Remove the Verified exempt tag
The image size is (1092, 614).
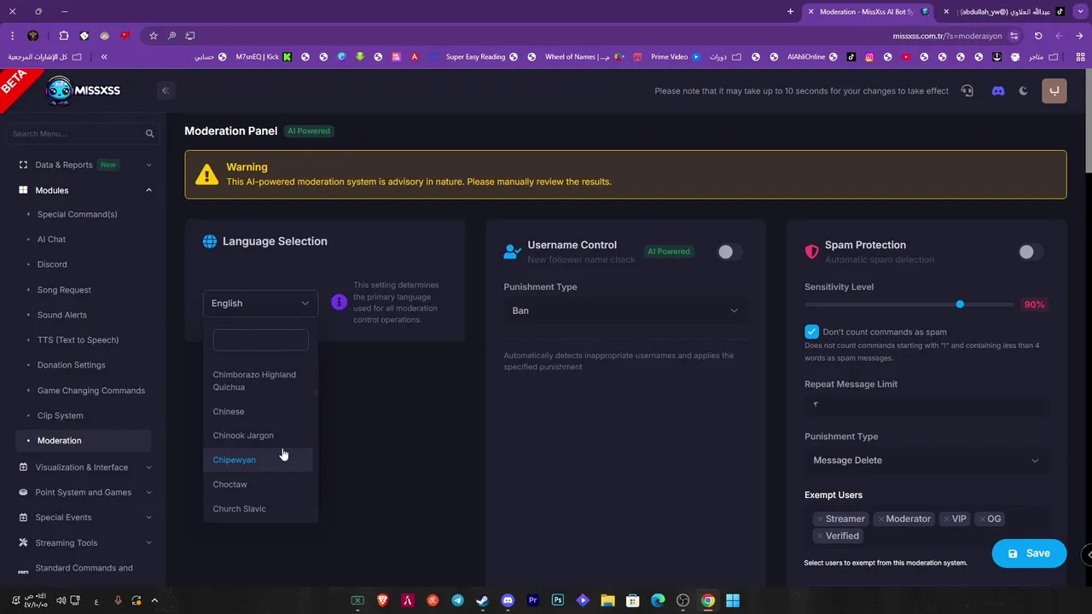820,536
